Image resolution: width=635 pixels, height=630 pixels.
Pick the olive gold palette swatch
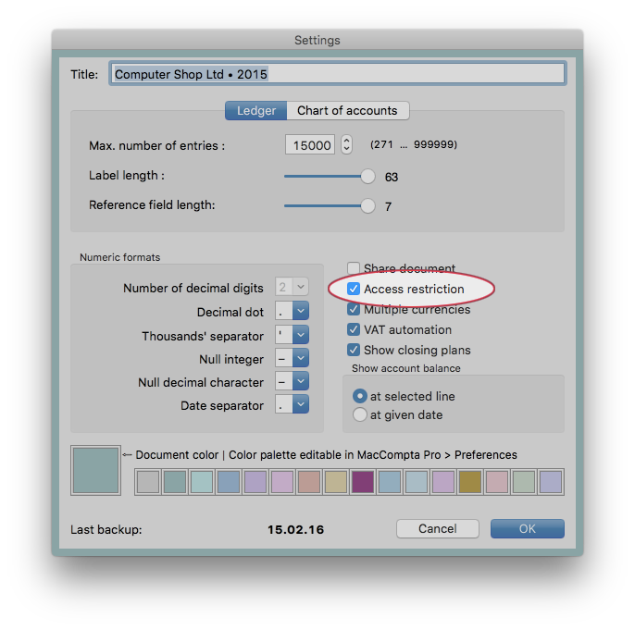pyautogui.click(x=470, y=482)
